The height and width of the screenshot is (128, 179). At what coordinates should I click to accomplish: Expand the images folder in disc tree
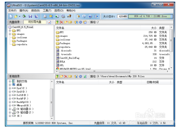point(10,34)
